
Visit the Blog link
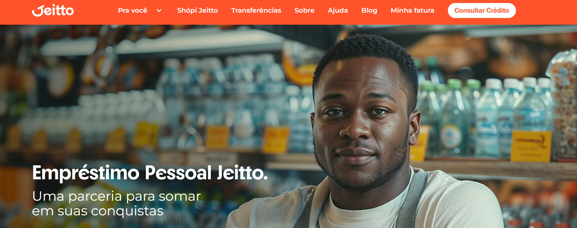coord(369,10)
